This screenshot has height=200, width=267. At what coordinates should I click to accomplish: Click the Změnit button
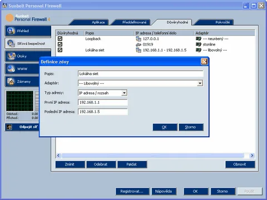pyautogui.click(x=70, y=164)
